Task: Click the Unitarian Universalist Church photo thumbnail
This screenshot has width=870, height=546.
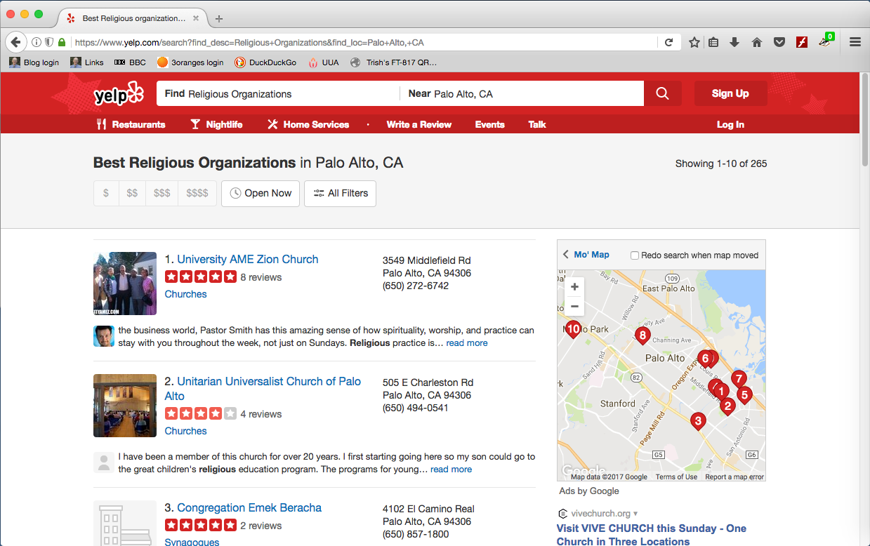Action: [125, 406]
